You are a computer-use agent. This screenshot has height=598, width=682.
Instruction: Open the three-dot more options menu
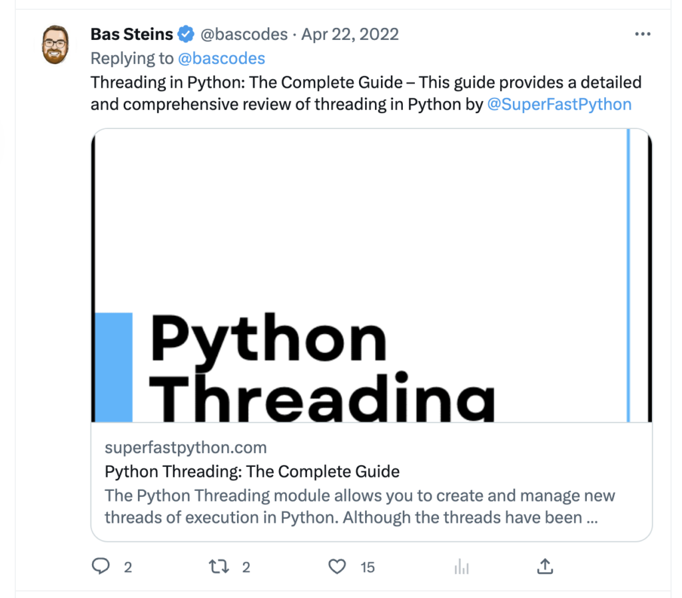click(x=642, y=35)
